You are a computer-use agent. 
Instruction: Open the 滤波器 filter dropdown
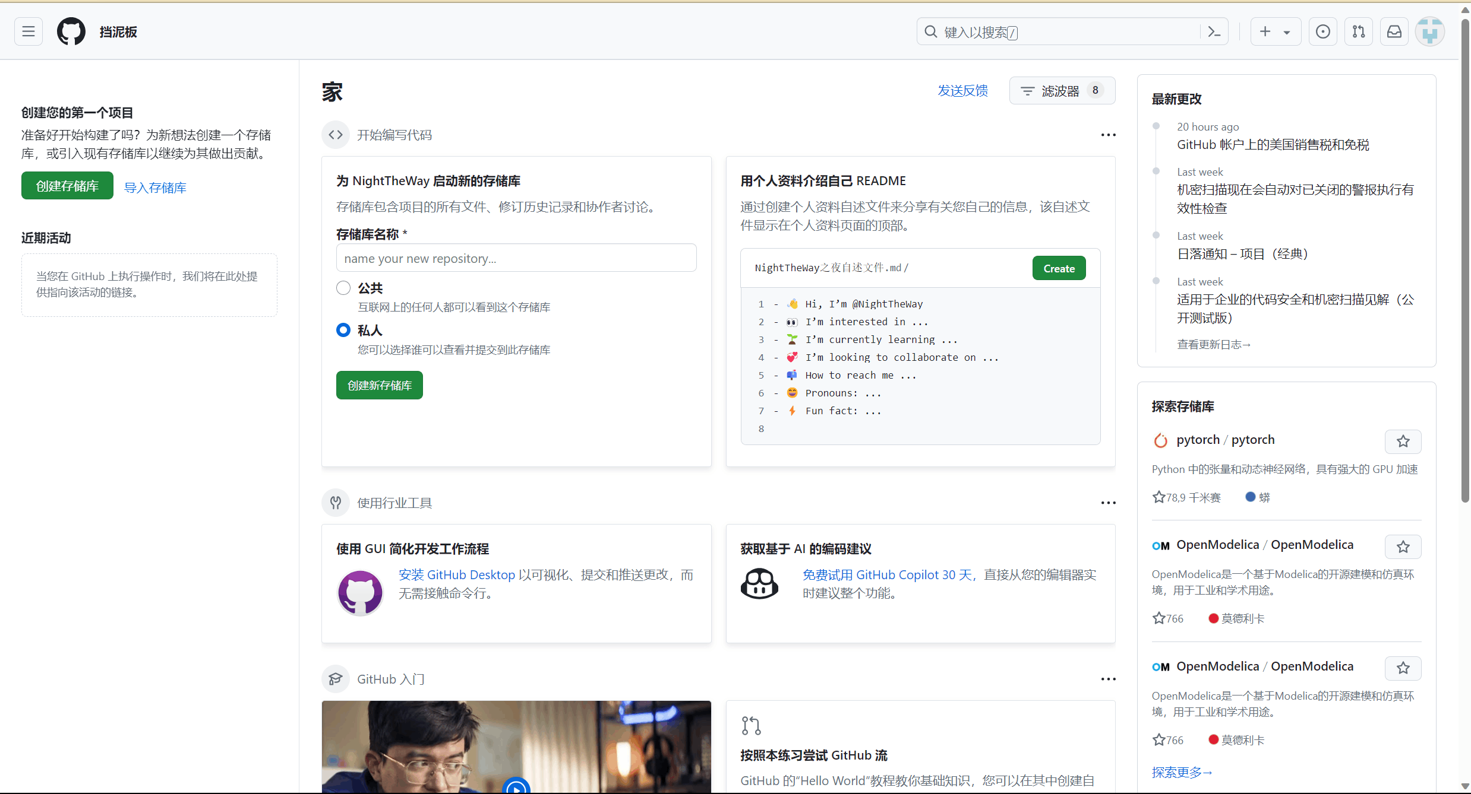coord(1062,91)
